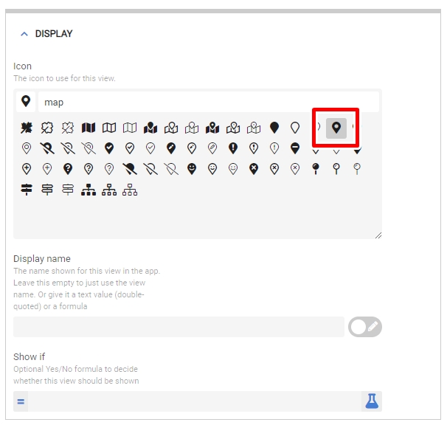Collapse the DISPLAY section chevron

(24, 34)
